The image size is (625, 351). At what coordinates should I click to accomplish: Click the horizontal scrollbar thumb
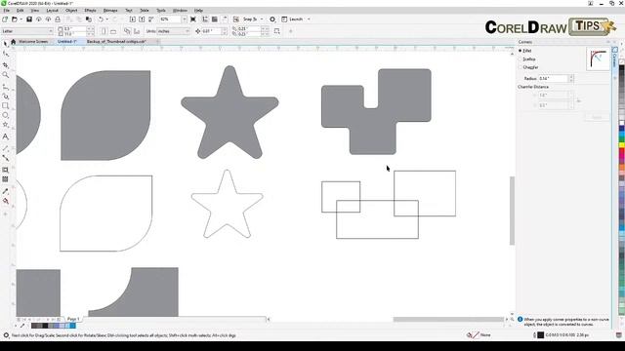click(x=448, y=319)
